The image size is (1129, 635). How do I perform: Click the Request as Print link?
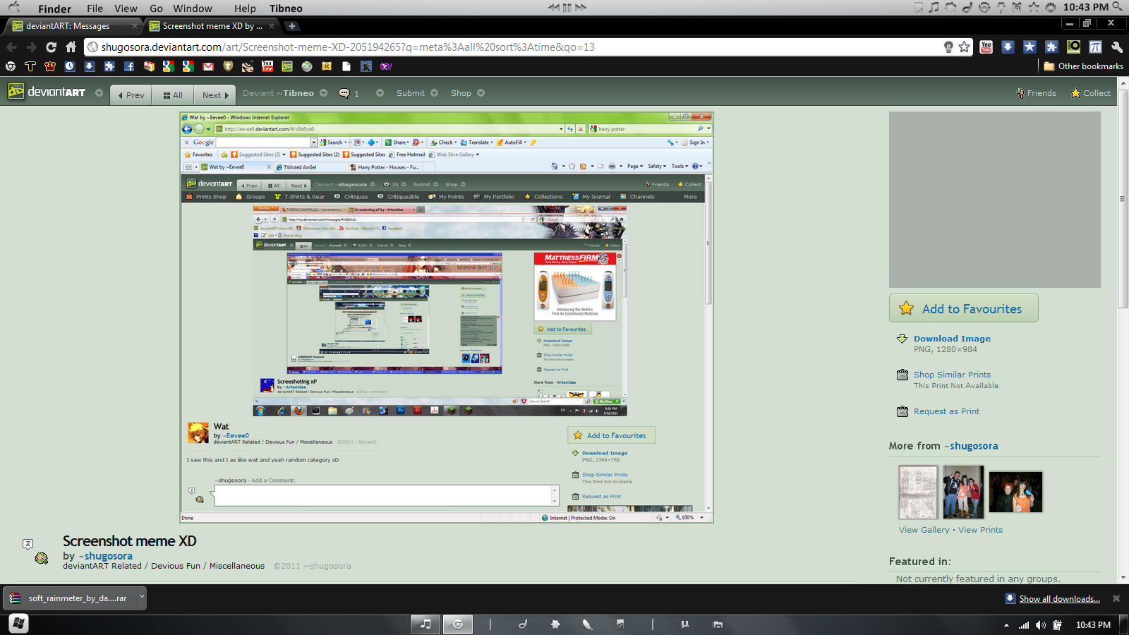pyautogui.click(x=946, y=411)
